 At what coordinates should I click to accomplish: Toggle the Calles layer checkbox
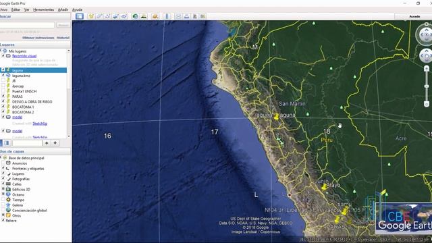(3, 184)
